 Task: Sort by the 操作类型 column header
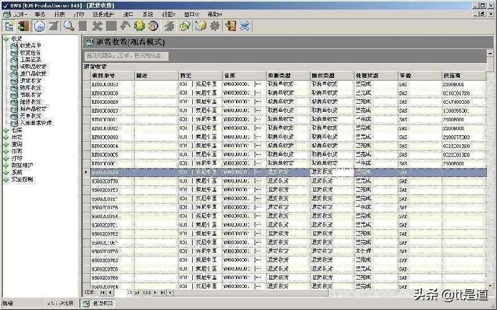332,76
